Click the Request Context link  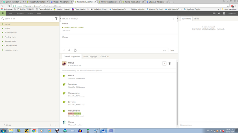point(77,28)
